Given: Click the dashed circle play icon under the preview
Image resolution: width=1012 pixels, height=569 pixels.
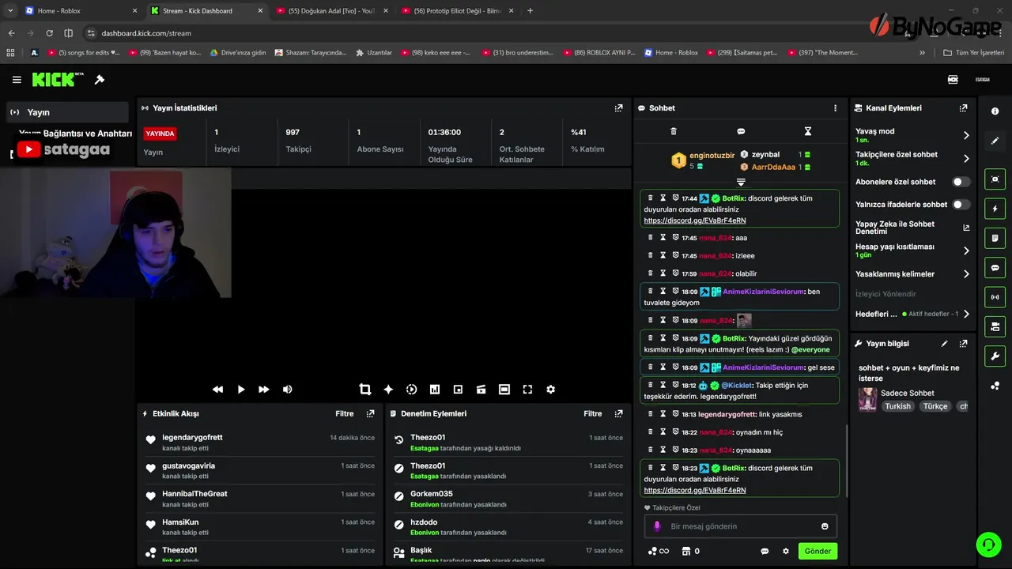Looking at the screenshot, I should (x=411, y=390).
